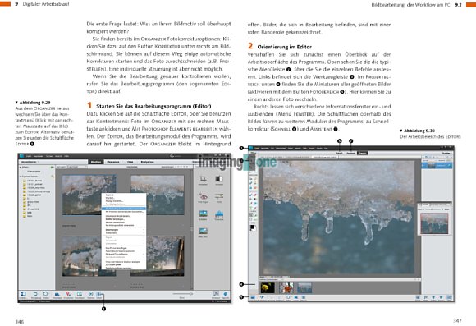Open the sort order dropdown above thumbnails
This screenshot has width=476, height=326.
click(76, 167)
